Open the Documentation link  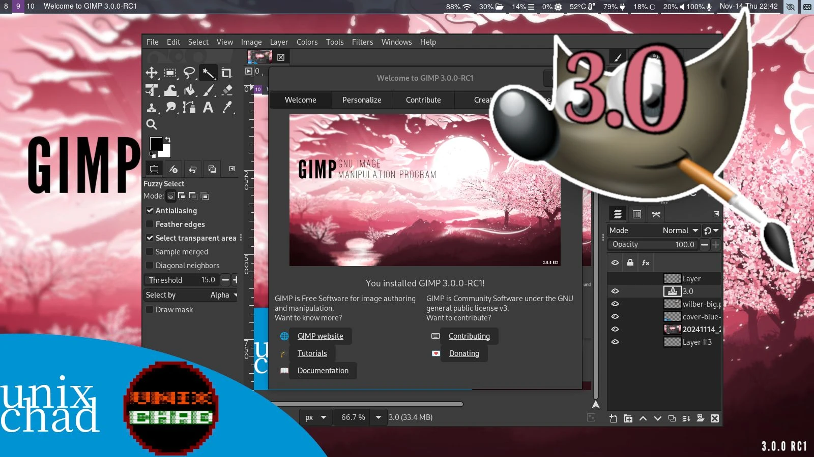point(323,371)
